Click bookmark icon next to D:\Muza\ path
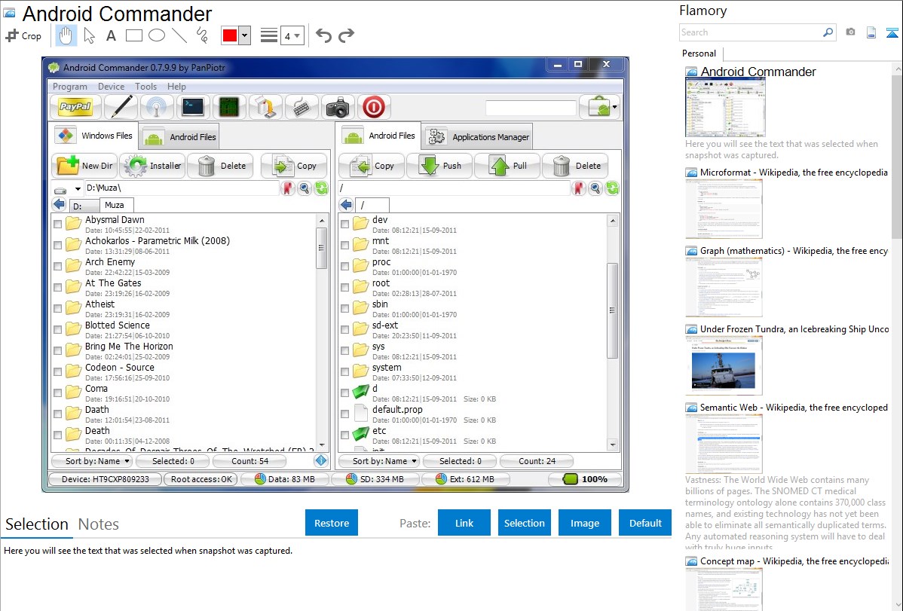This screenshot has width=903, height=611. (287, 188)
